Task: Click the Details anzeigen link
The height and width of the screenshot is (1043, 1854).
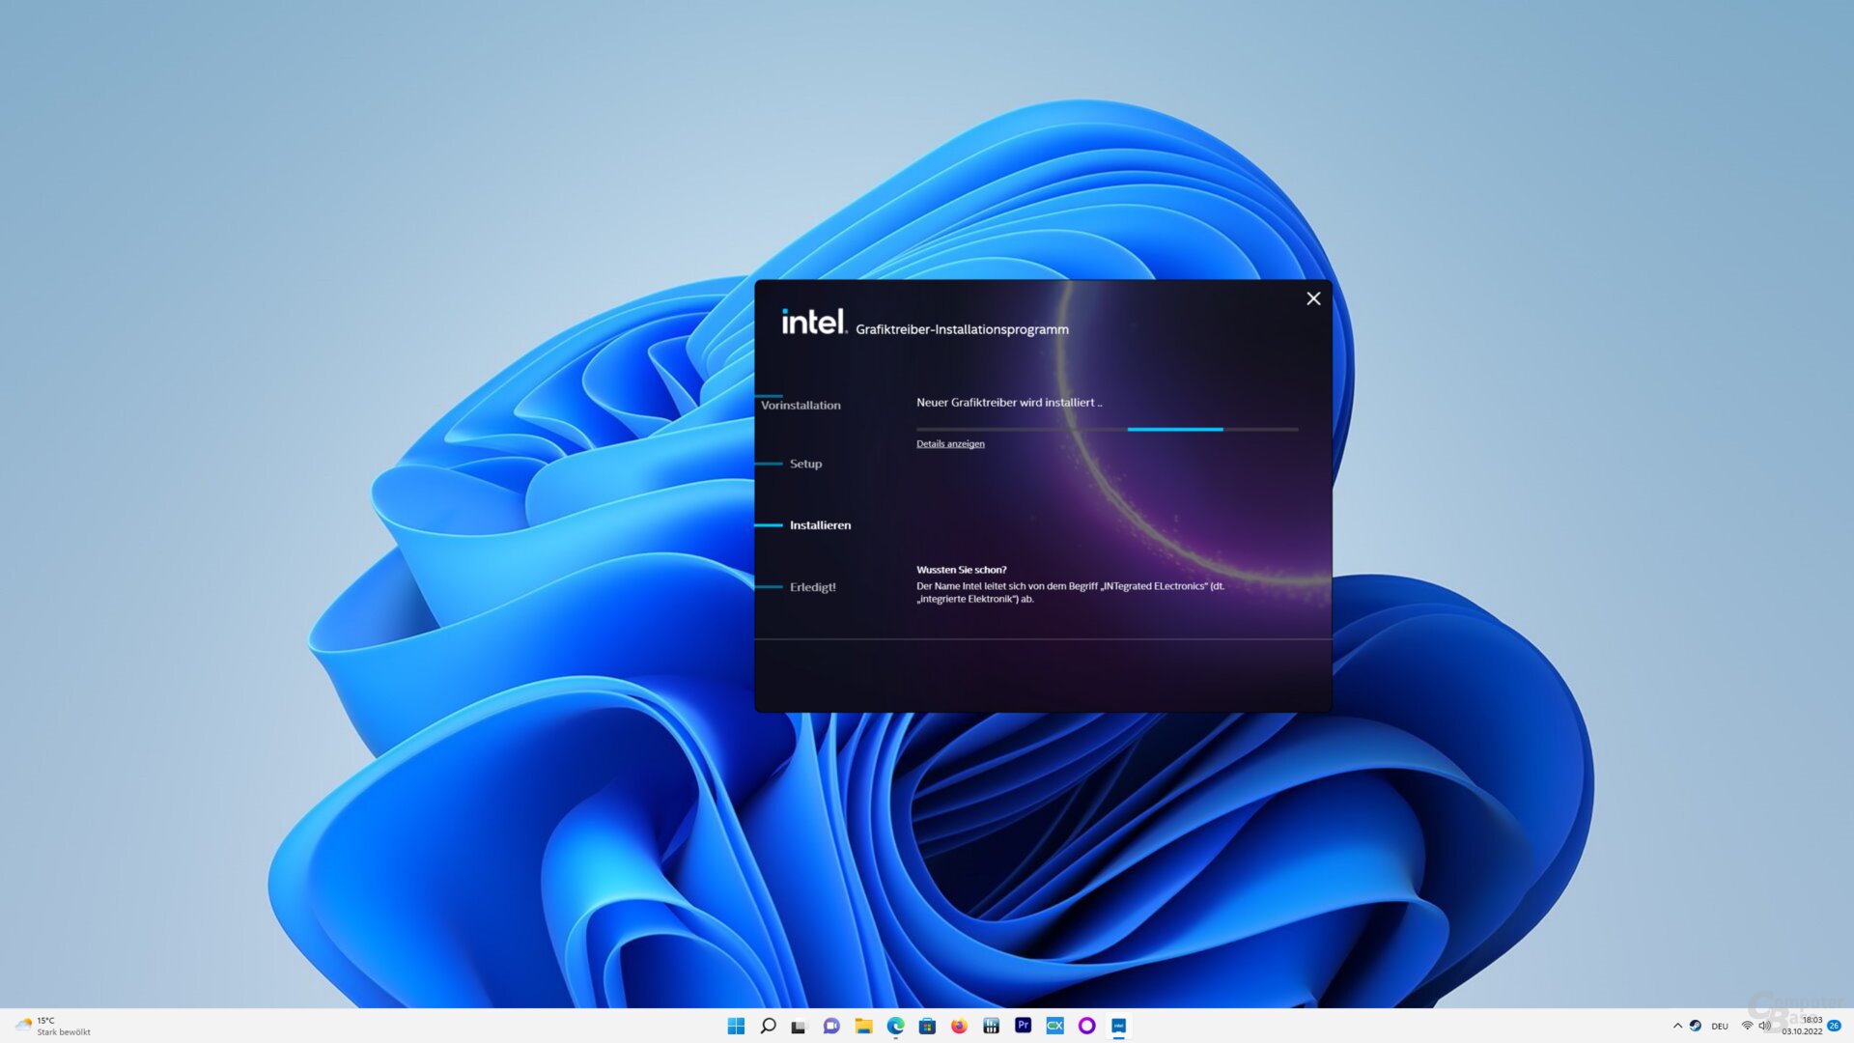Action: [950, 444]
